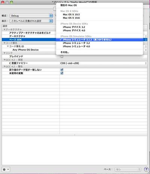Open the gear action menu

coord(6,169)
